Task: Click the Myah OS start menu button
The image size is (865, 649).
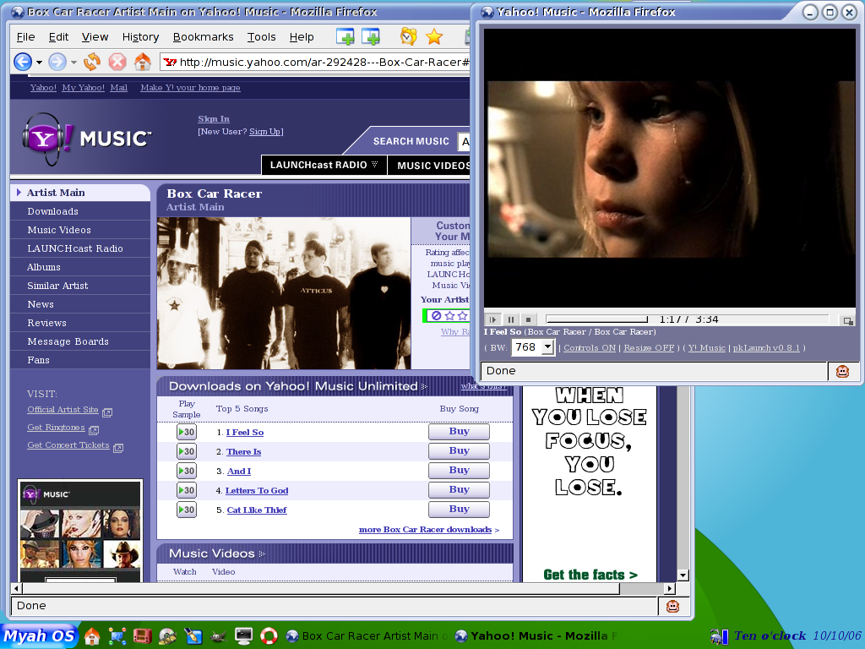Action: point(39,635)
